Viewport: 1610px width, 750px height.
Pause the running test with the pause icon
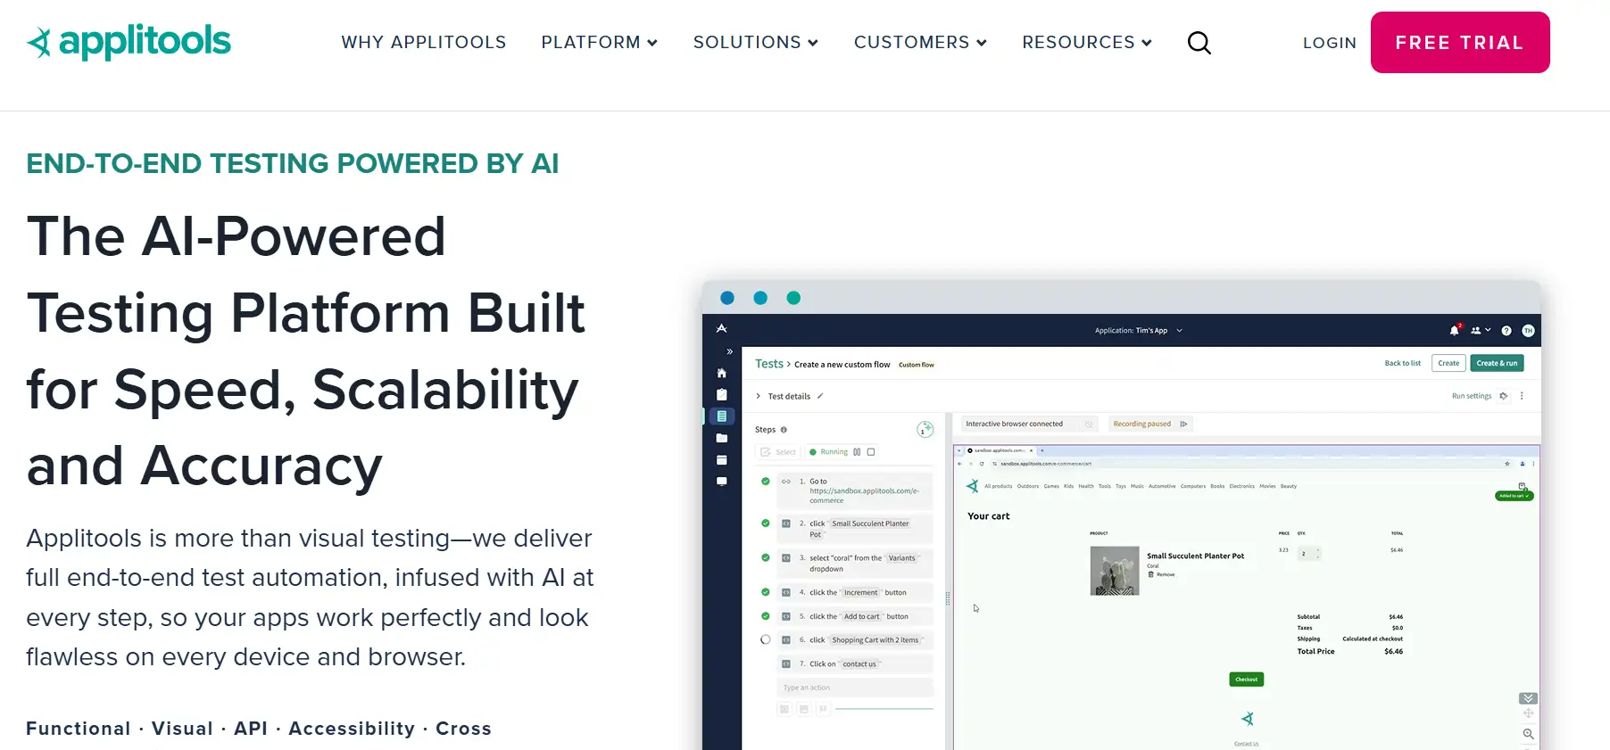pos(857,452)
